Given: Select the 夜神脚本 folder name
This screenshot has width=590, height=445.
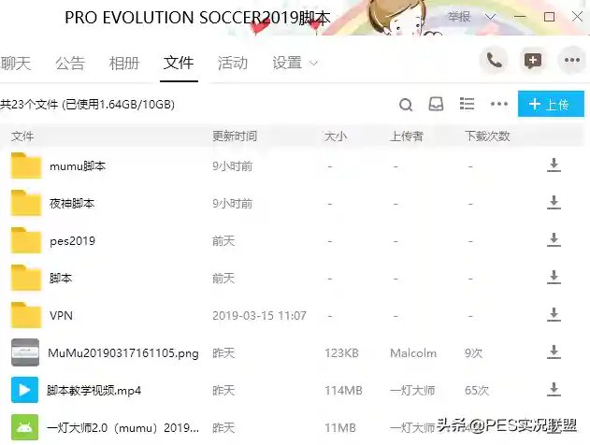Looking at the screenshot, I should point(71,204).
